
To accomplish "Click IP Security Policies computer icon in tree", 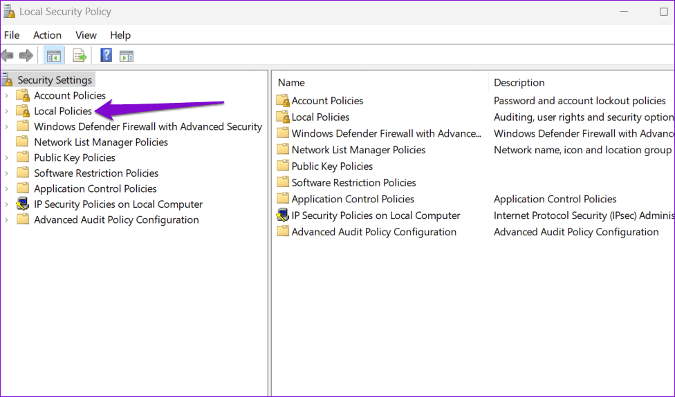I will pyautogui.click(x=22, y=204).
